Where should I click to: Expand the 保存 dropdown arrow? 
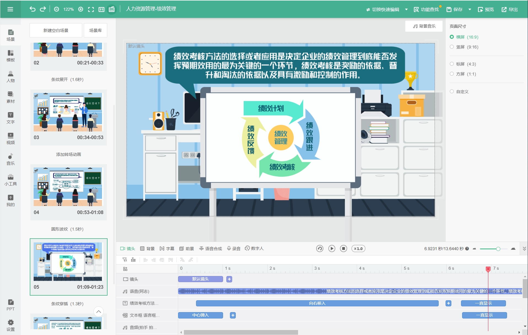470,9
